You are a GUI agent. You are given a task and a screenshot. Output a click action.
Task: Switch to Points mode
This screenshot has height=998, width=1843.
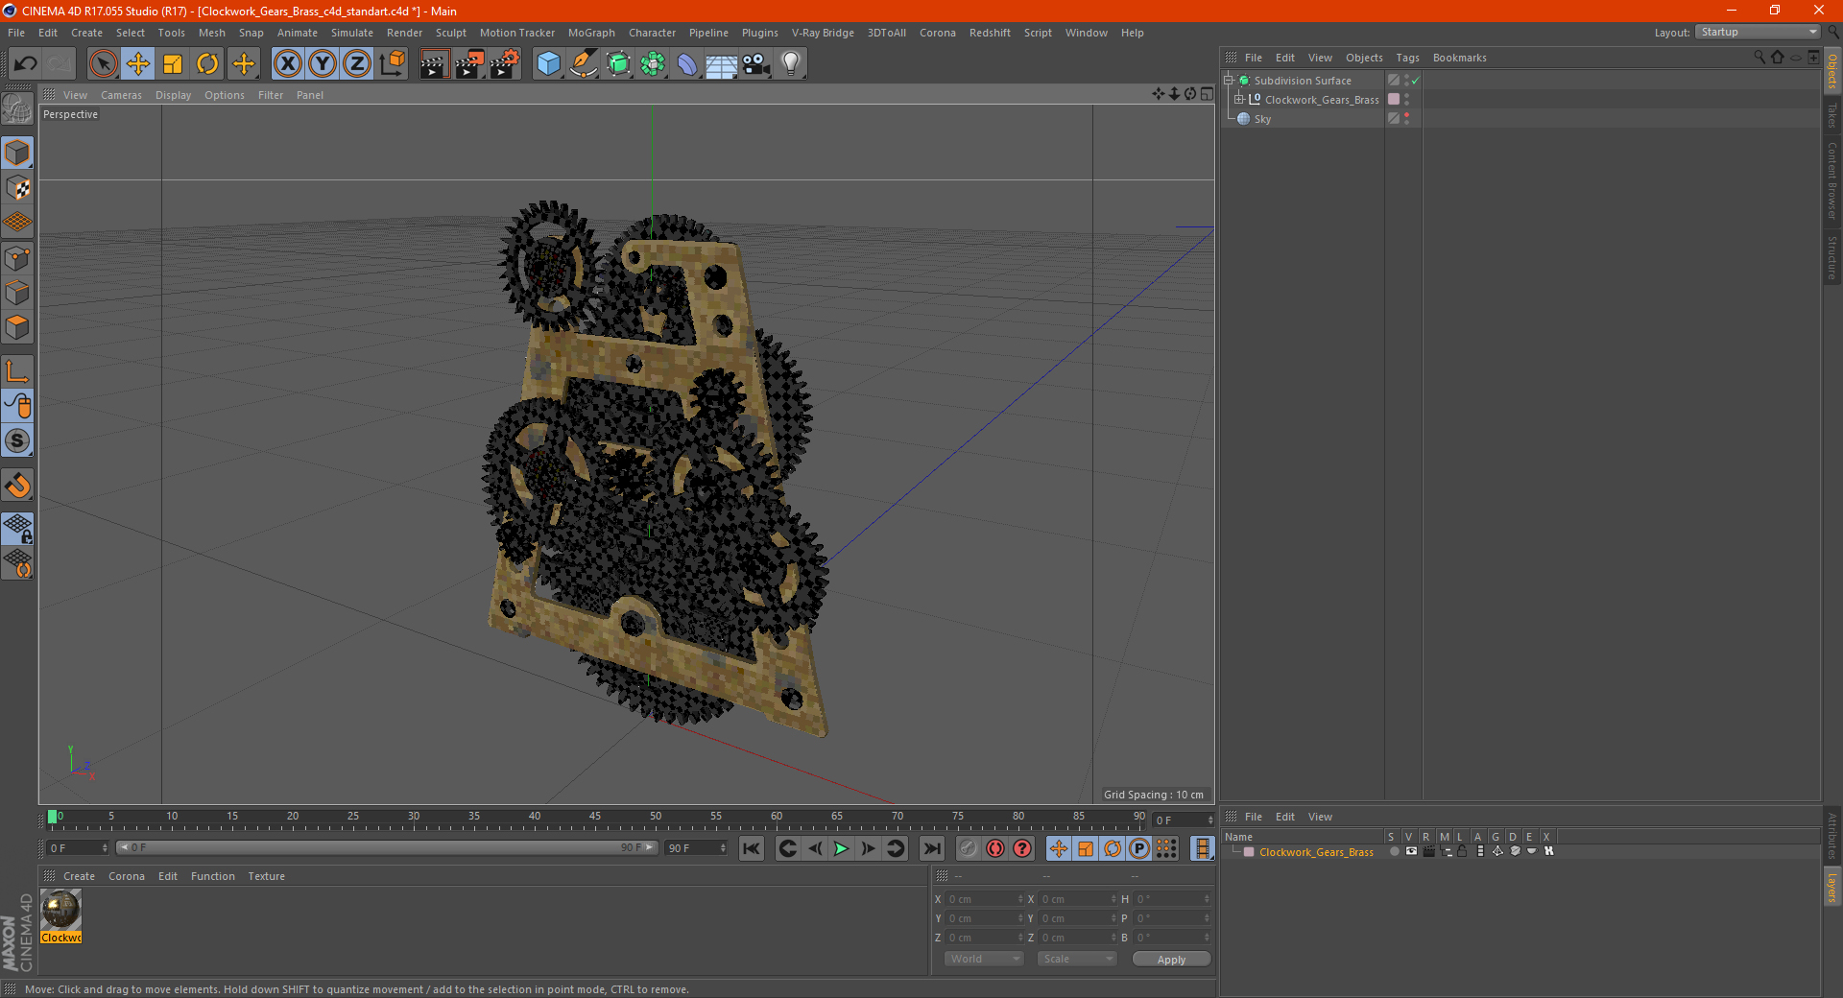(x=17, y=258)
